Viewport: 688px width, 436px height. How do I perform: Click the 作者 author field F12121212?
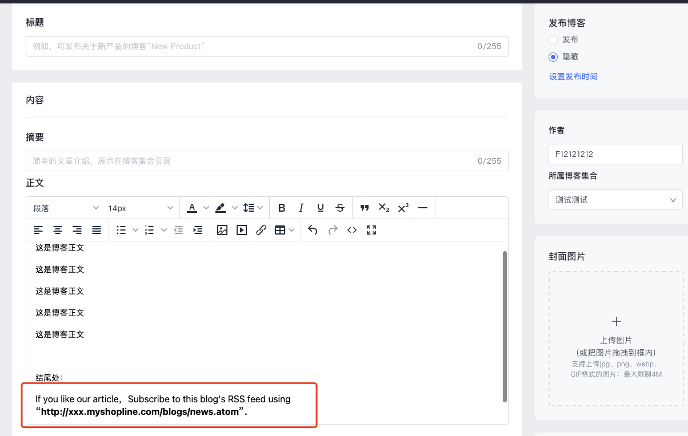615,154
